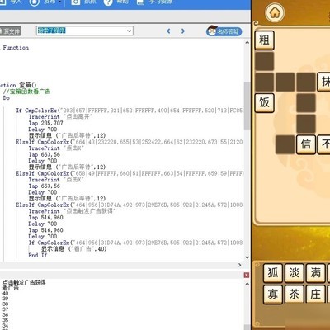The width and height of the screenshot is (330, 330).
Task: Pick the 寡 character tile
Action: (x=273, y=295)
